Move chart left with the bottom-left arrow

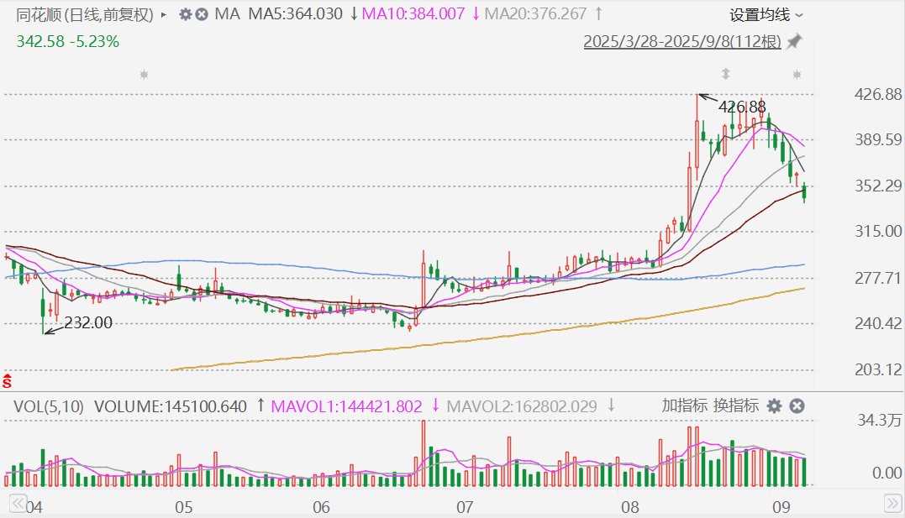point(17,504)
